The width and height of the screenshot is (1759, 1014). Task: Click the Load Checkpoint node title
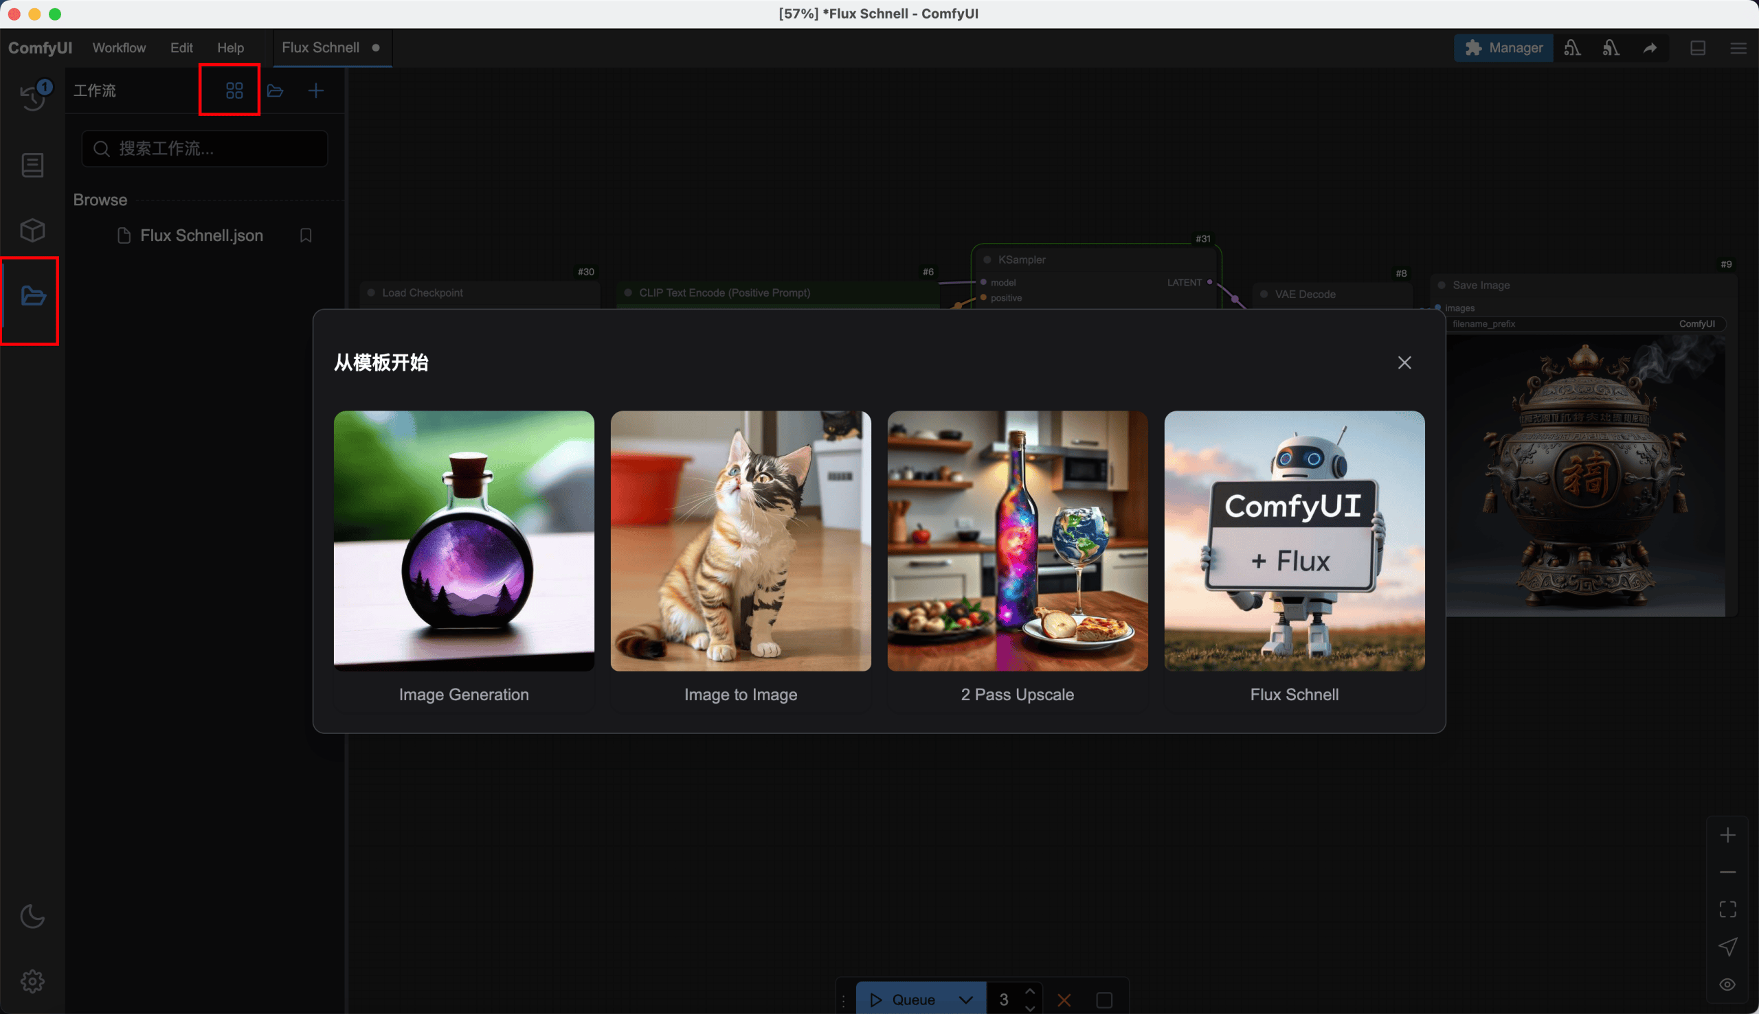423,292
